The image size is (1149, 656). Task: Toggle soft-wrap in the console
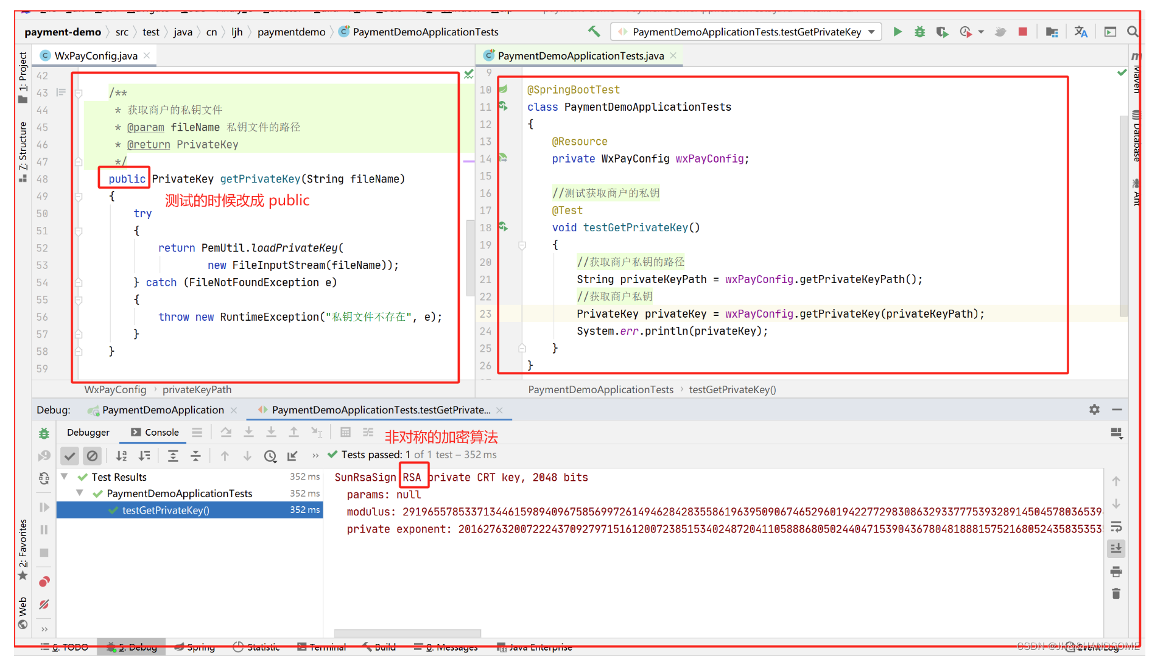1116,526
